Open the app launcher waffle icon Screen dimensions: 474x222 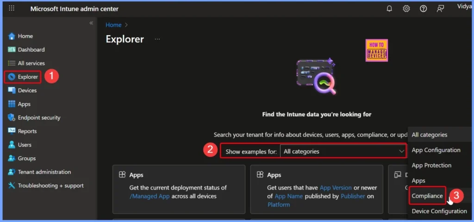pyautogui.click(x=12, y=8)
